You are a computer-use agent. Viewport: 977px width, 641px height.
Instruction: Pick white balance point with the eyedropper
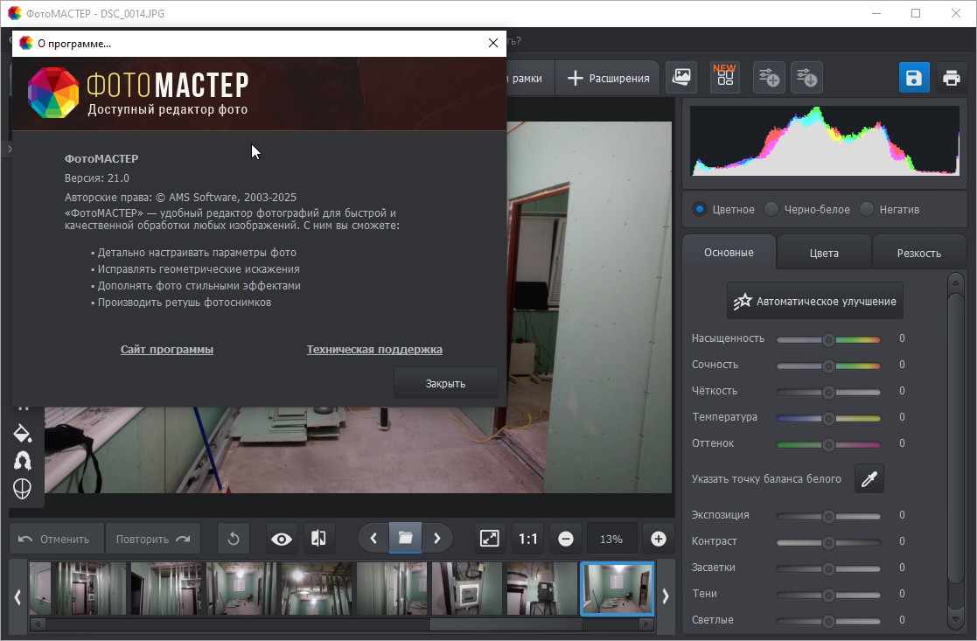[869, 479]
